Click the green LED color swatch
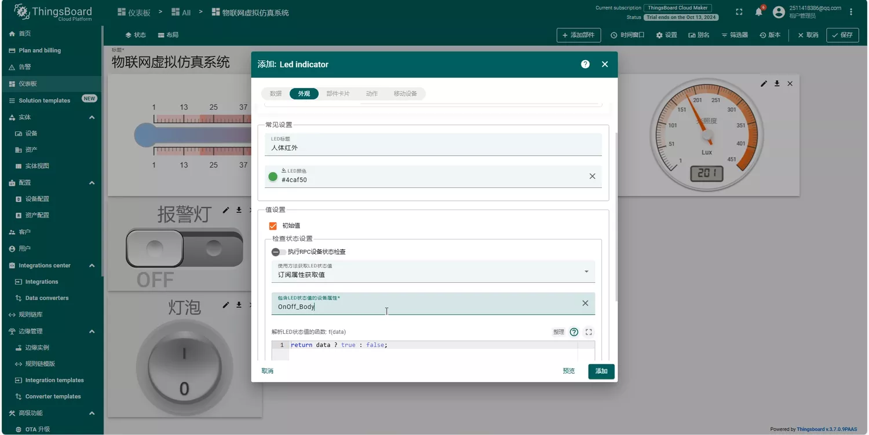This screenshot has height=435, width=869. 273,176
